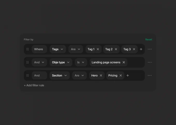
Task: Select the Hero chip label
Action: point(94,75)
